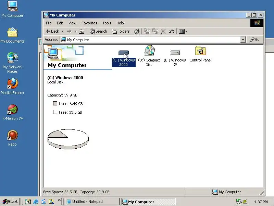Open the Favorites menu
Image resolution: width=274 pixels, height=206 pixels.
click(x=89, y=23)
